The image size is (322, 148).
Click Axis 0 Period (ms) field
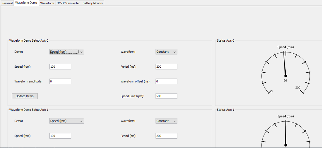[166, 67]
